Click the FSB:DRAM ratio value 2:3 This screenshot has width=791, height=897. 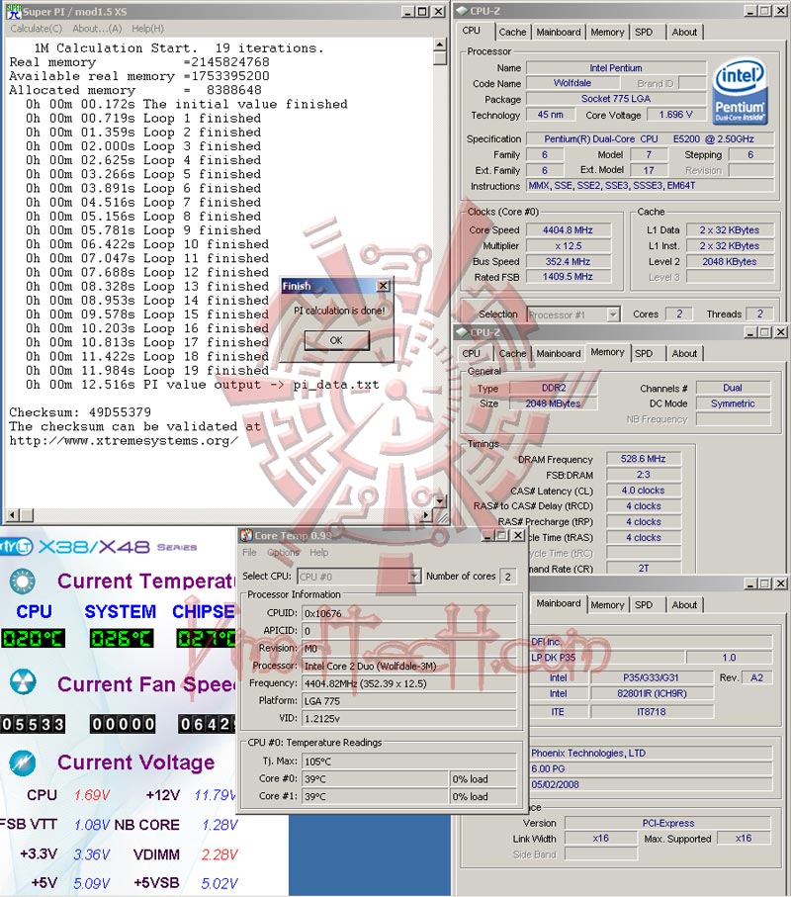click(x=644, y=475)
